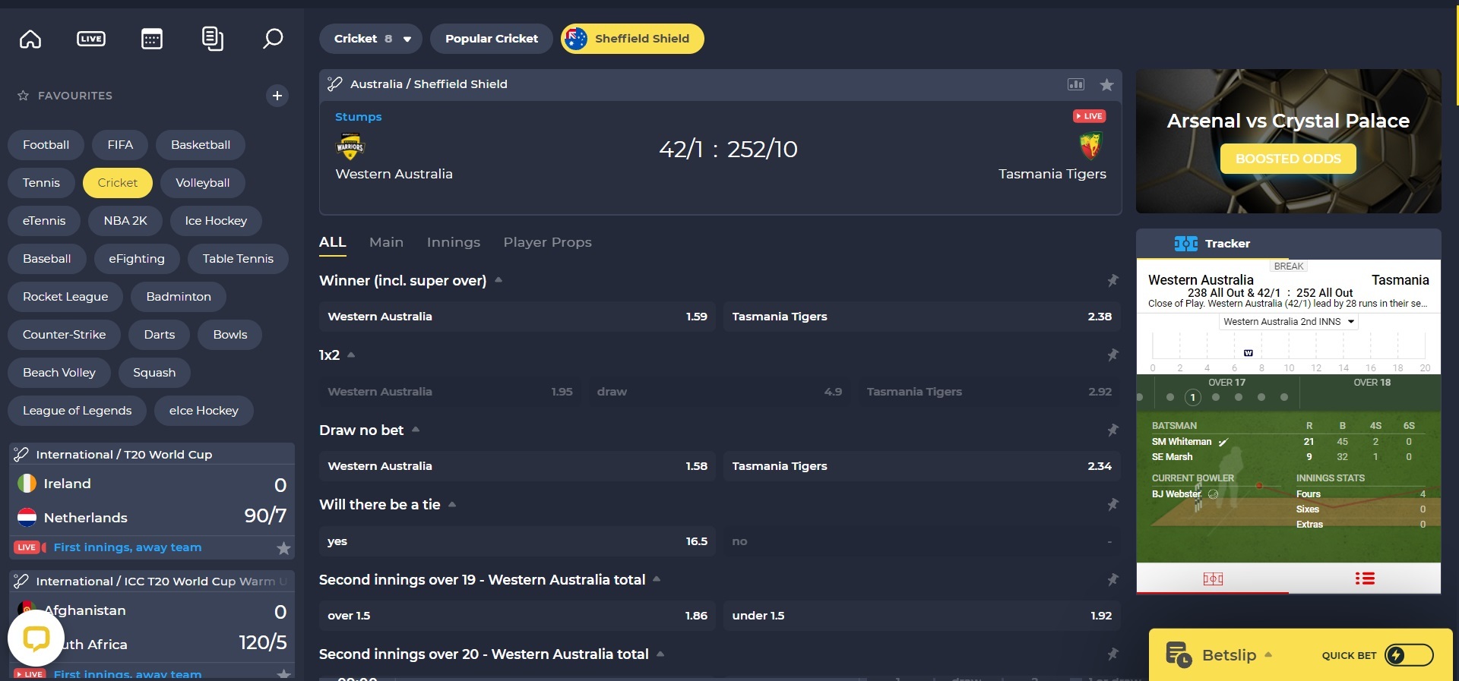Select the Sheffield Shield filter
1459x681 pixels.
click(632, 39)
